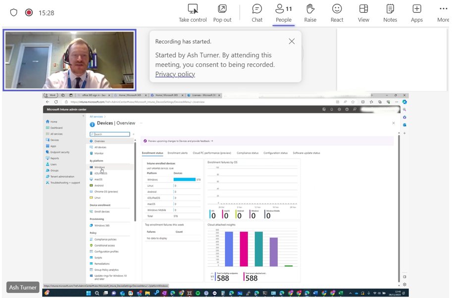Viewport: 455px width, 298px height.
Task: Close the Devices Overview blade
Action: pyautogui.click(x=394, y=123)
